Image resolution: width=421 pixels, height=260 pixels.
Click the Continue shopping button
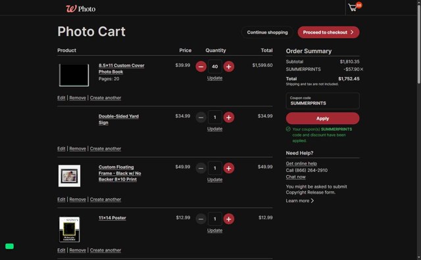[267, 32]
